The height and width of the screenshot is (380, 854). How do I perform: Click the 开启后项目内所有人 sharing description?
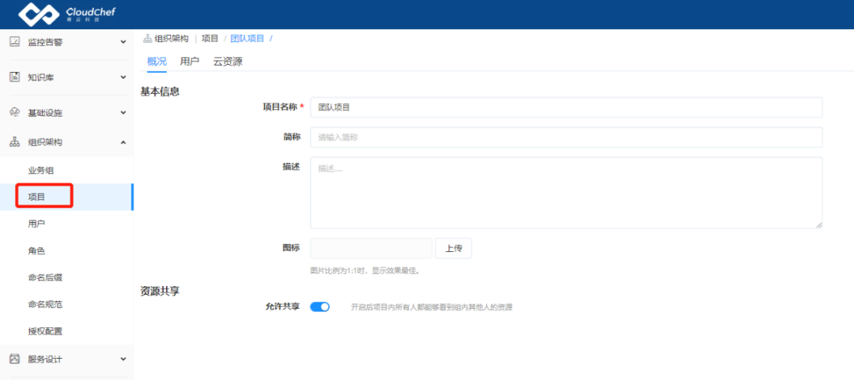coord(432,307)
